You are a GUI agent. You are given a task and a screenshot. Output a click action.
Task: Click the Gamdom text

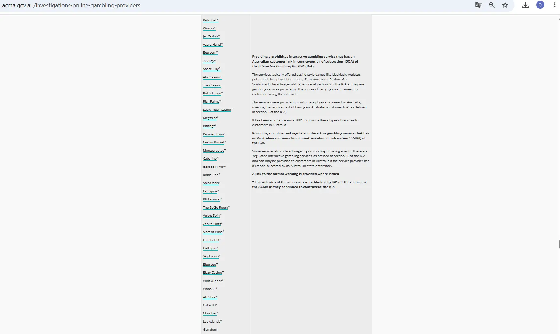pos(210,330)
